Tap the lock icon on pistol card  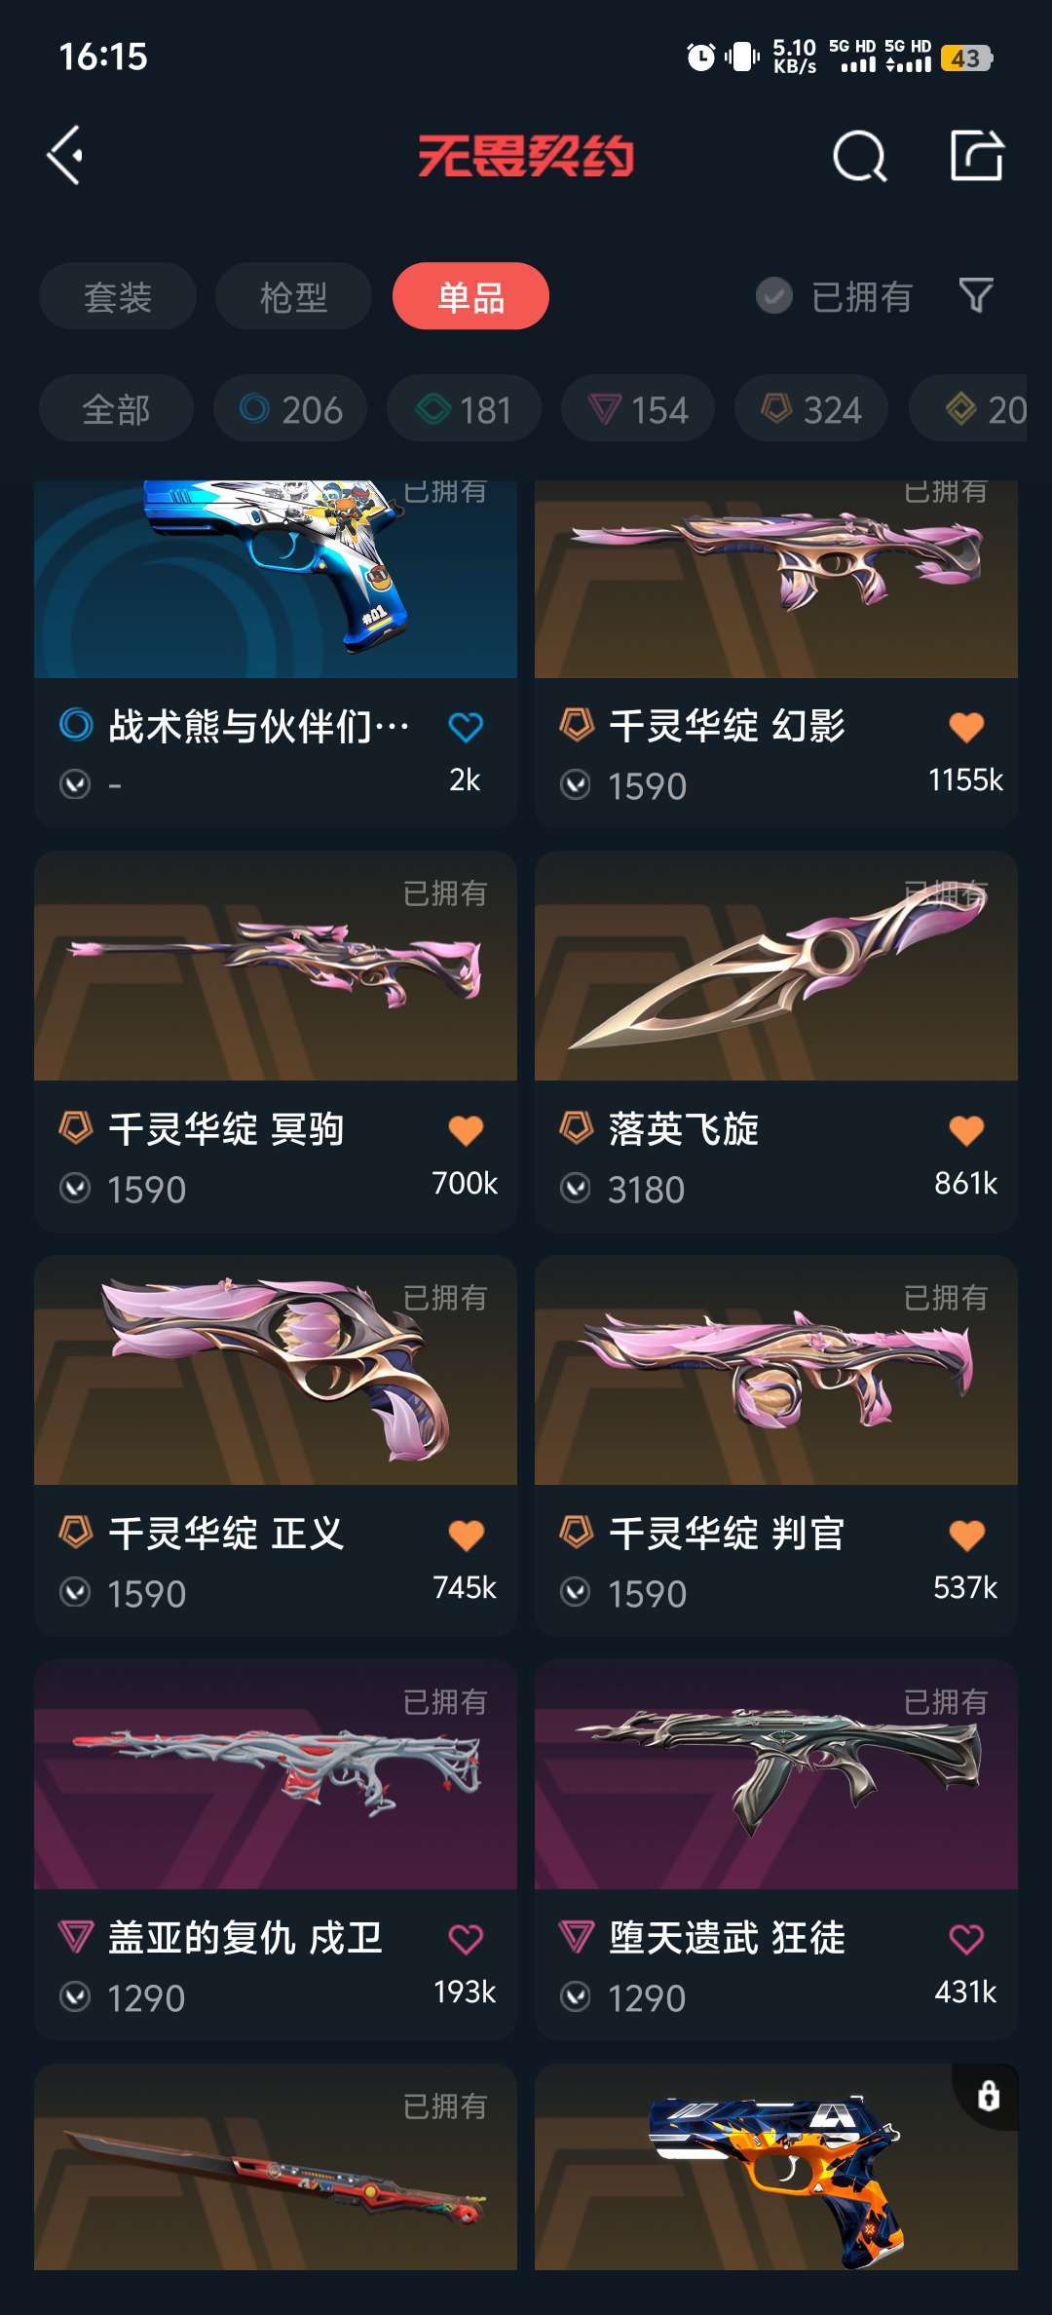(988, 2096)
